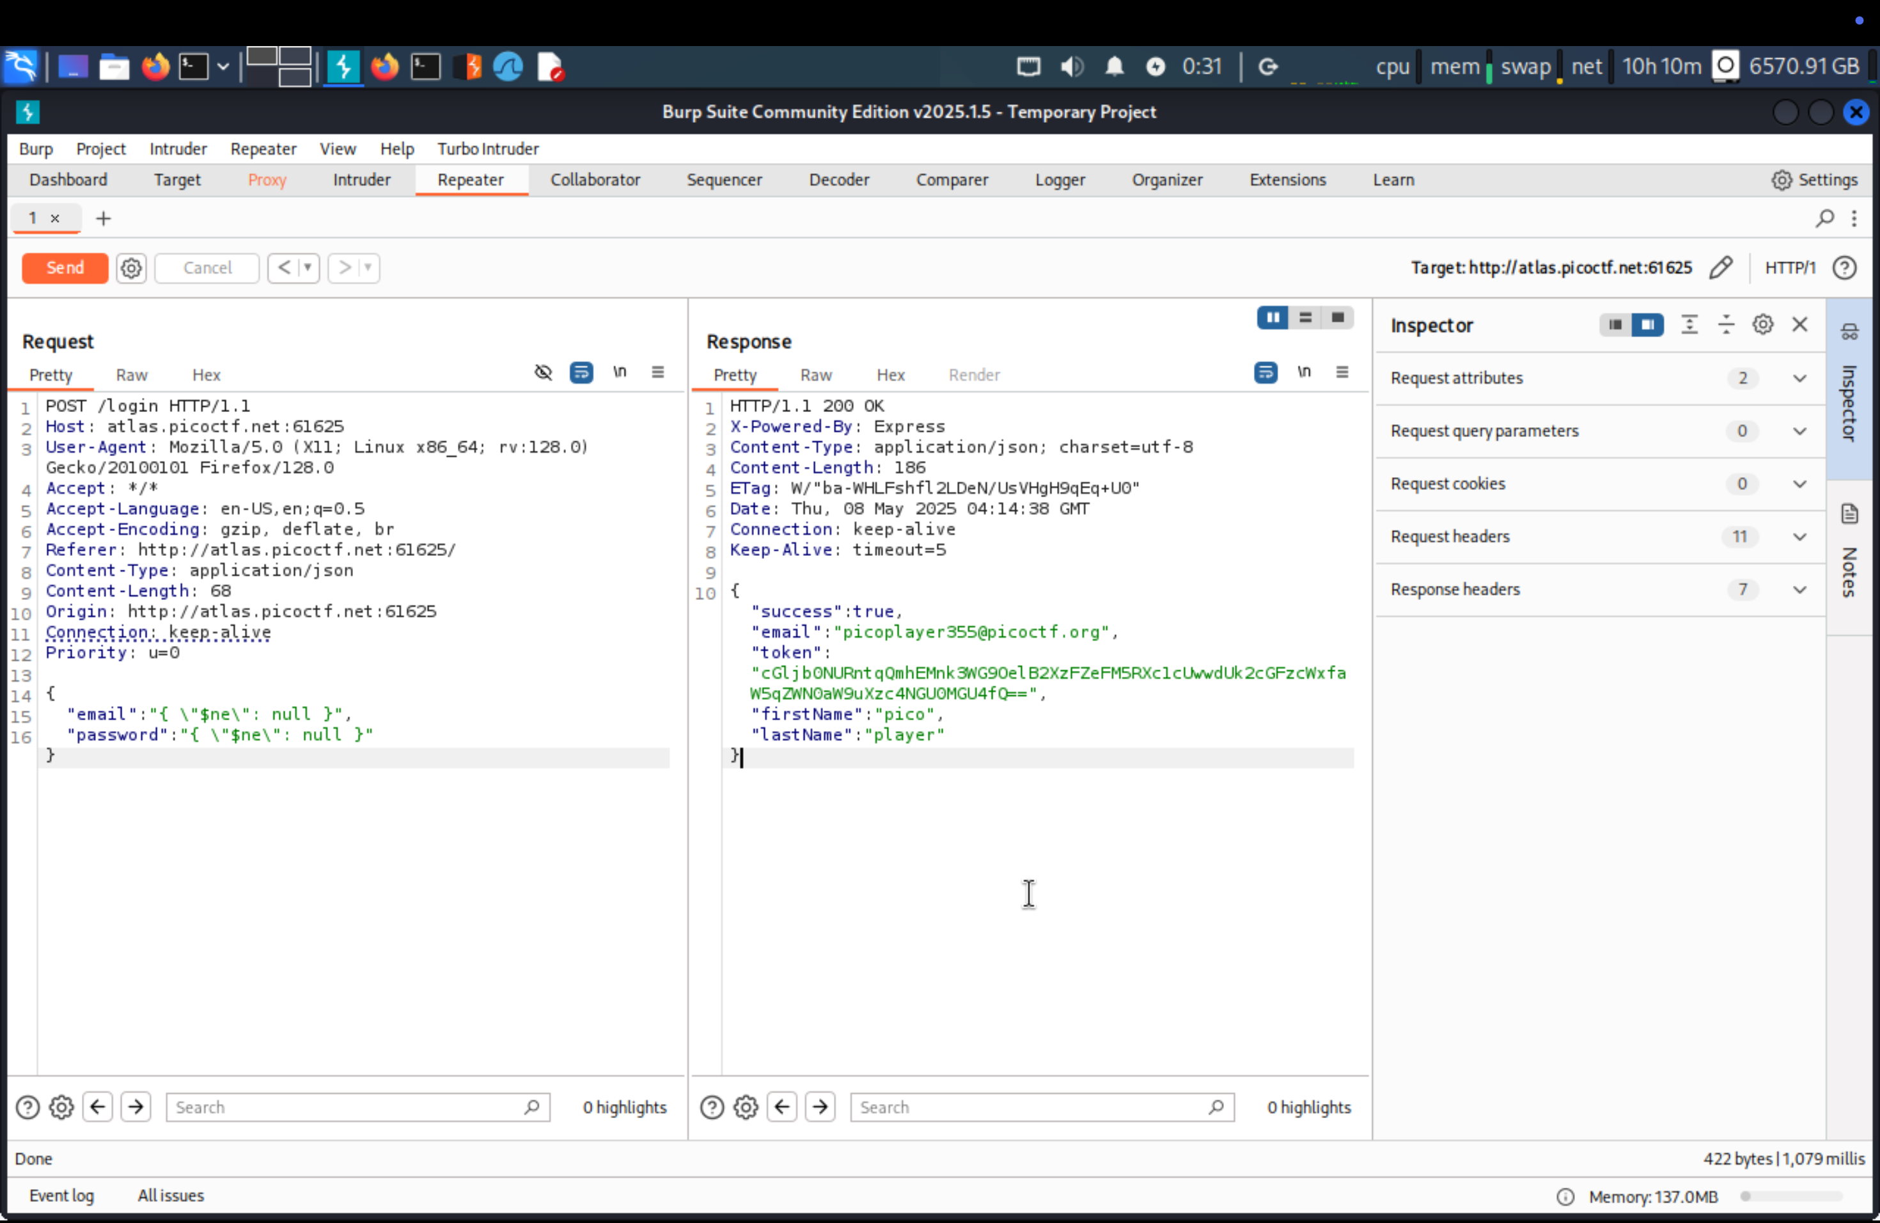The image size is (1880, 1223).
Task: Open Request search settings gear
Action: pyautogui.click(x=61, y=1108)
